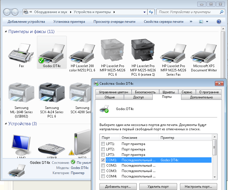
Task: Check the COM4 port checkbox
Action: [x=103, y=176]
